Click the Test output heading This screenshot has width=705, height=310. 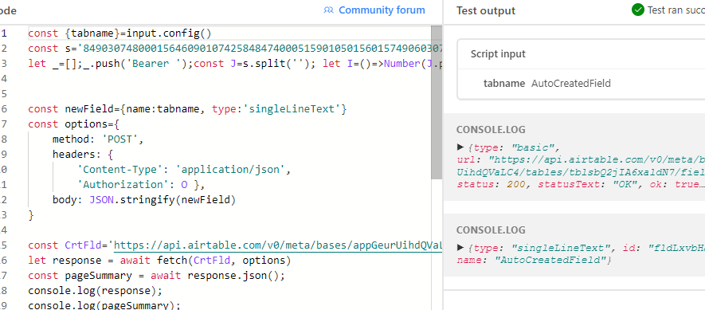coord(486,10)
